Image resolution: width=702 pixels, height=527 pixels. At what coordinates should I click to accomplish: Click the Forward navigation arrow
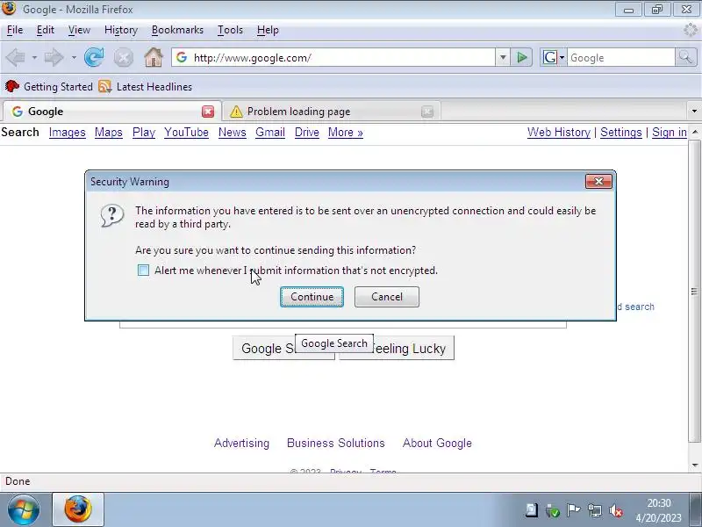[54, 57]
